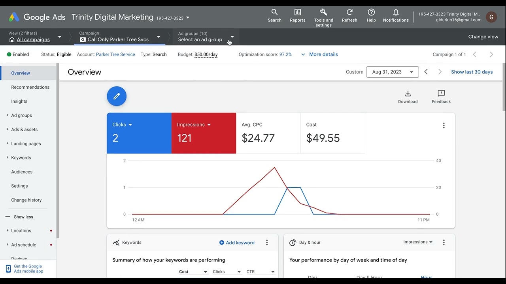Open the Cost column dropdown

(193, 272)
